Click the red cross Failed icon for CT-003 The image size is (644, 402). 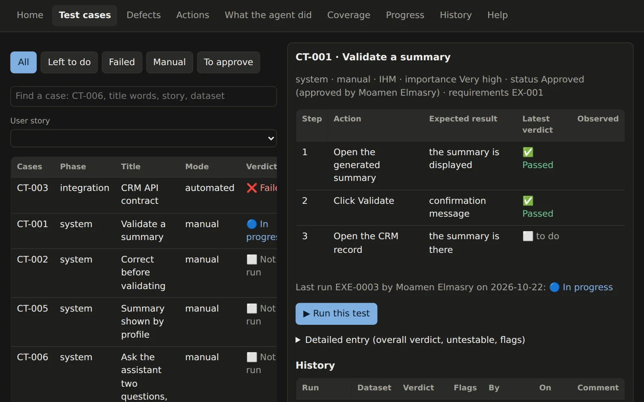click(x=252, y=188)
